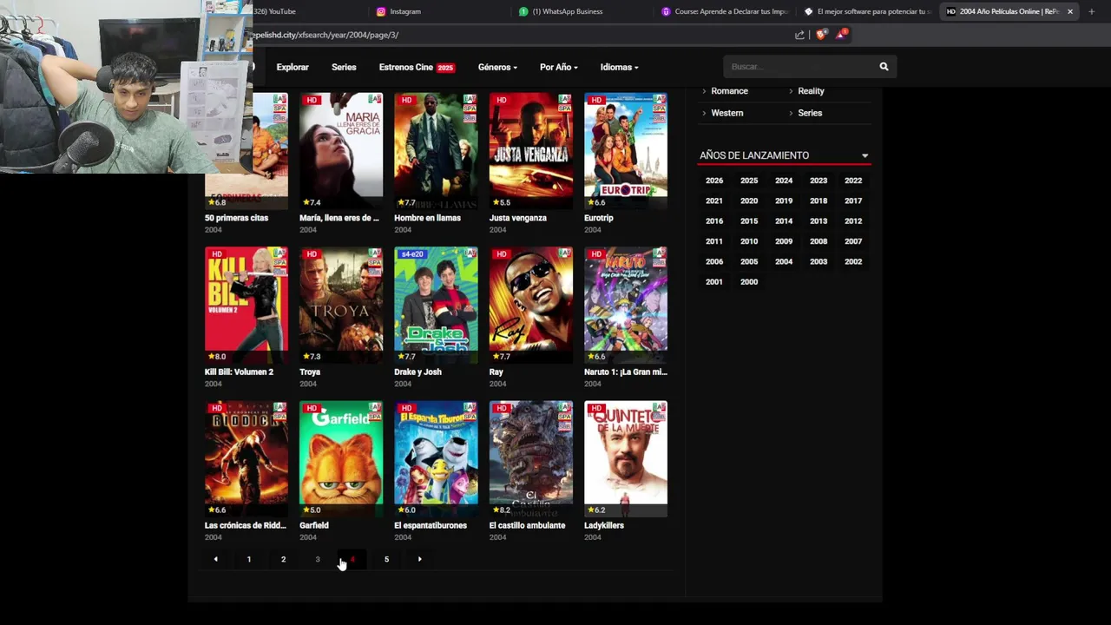Close the 2004 Año Películas tab
Image resolution: width=1111 pixels, height=625 pixels.
[x=1069, y=11]
